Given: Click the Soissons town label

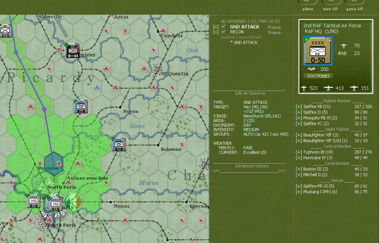Looking at the screenshot, I should [x=171, y=149].
